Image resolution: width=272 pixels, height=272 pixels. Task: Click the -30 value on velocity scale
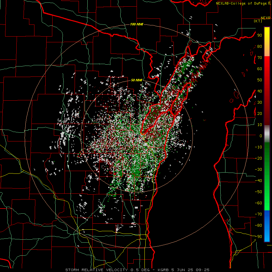tap(258, 170)
